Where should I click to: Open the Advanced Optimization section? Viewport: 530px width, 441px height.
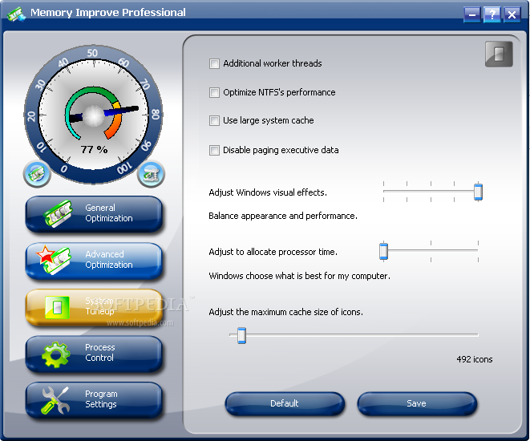(94, 261)
